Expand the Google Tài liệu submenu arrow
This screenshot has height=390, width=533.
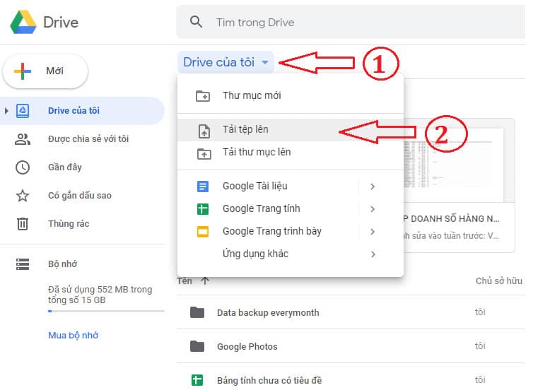[373, 187]
